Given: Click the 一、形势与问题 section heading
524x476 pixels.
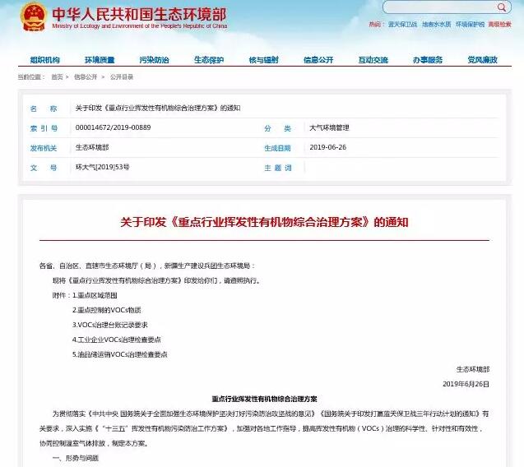Looking at the screenshot, I should pyautogui.click(x=76, y=458).
